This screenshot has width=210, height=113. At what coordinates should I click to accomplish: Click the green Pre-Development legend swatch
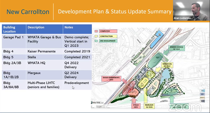tap(96, 41)
